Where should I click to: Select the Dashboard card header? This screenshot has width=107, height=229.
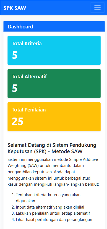click(x=54, y=26)
